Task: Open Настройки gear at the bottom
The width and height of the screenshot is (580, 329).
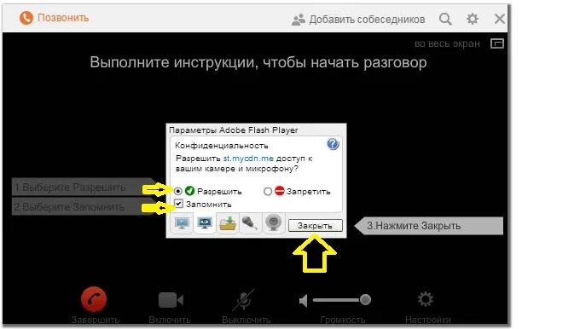Action: pyautogui.click(x=426, y=299)
